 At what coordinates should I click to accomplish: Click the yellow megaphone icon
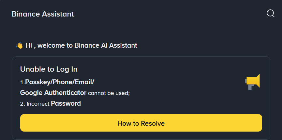252,82
